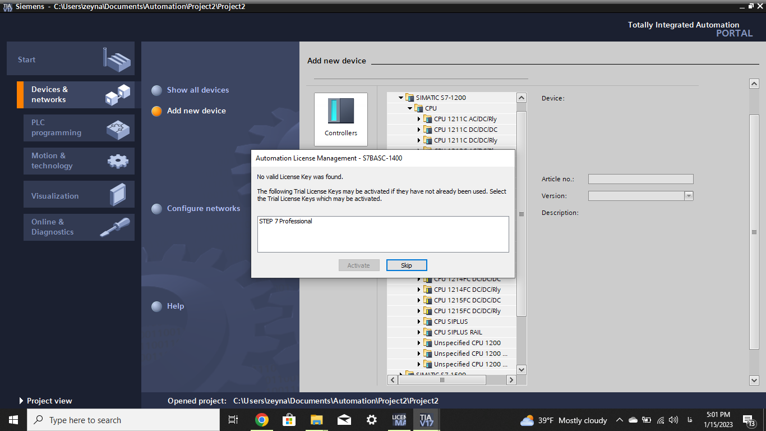Click the Skip button in license dialog

[x=407, y=265]
